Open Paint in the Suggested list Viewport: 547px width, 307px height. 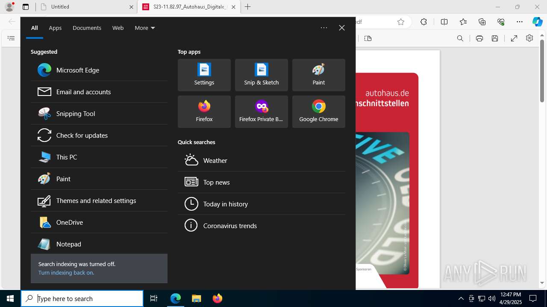pyautogui.click(x=99, y=179)
